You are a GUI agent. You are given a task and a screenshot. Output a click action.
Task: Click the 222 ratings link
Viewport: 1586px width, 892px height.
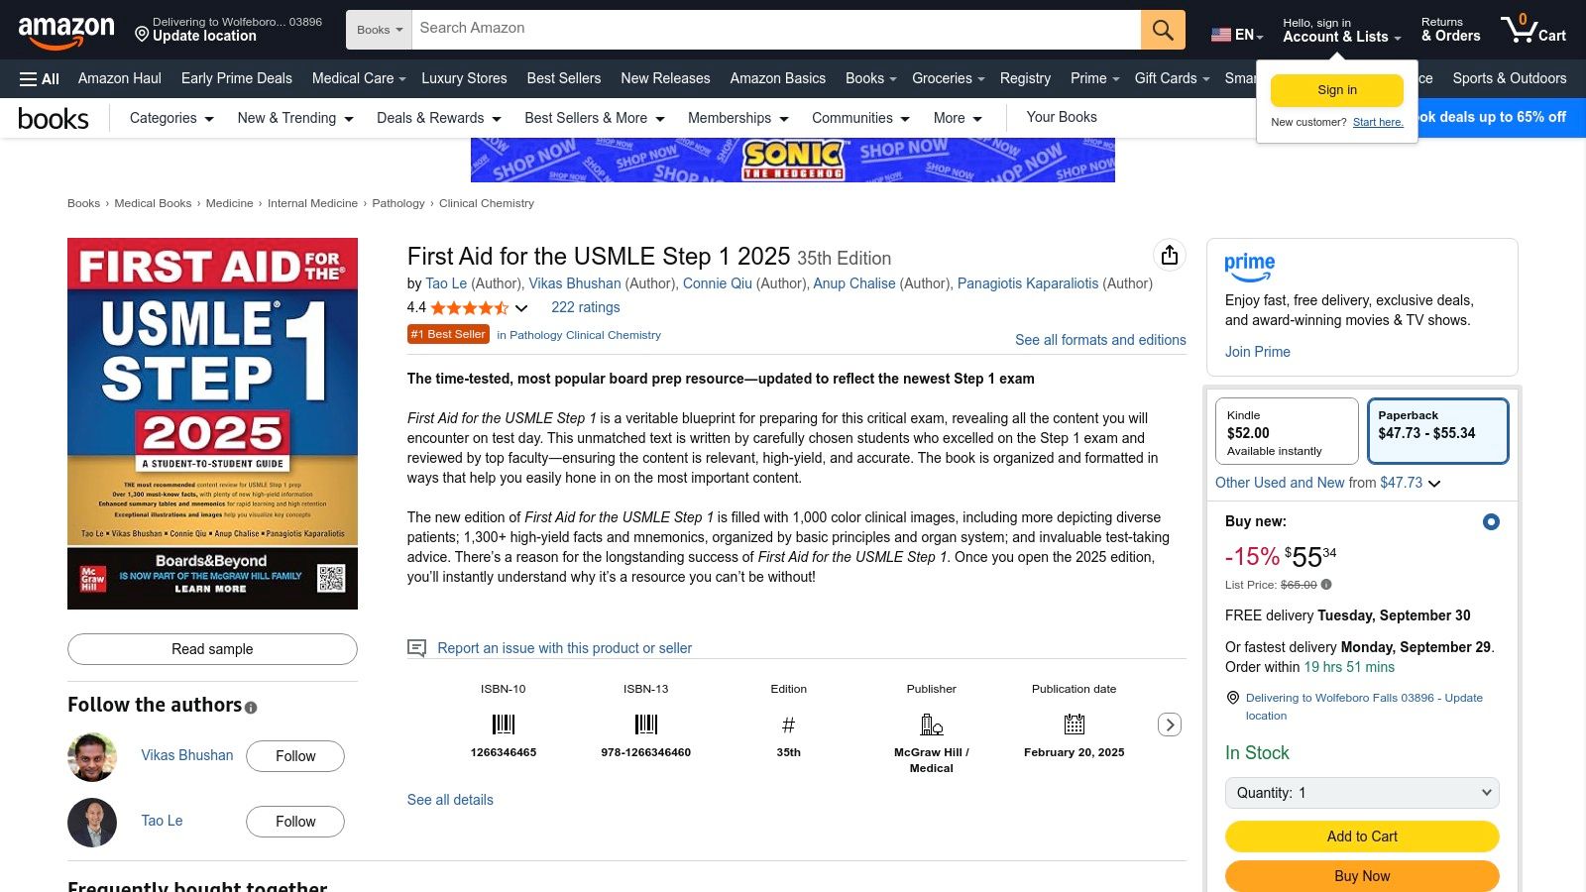586,308
